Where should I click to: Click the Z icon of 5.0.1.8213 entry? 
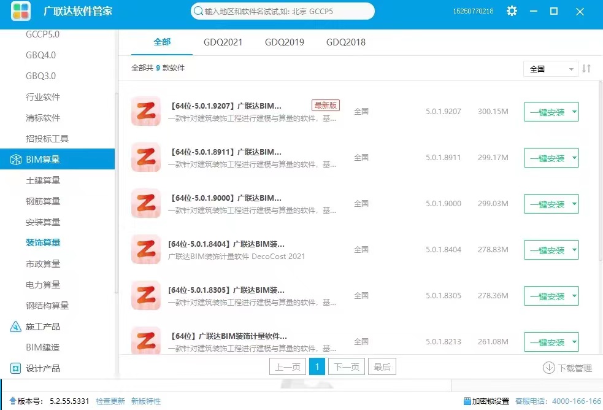[x=146, y=341]
